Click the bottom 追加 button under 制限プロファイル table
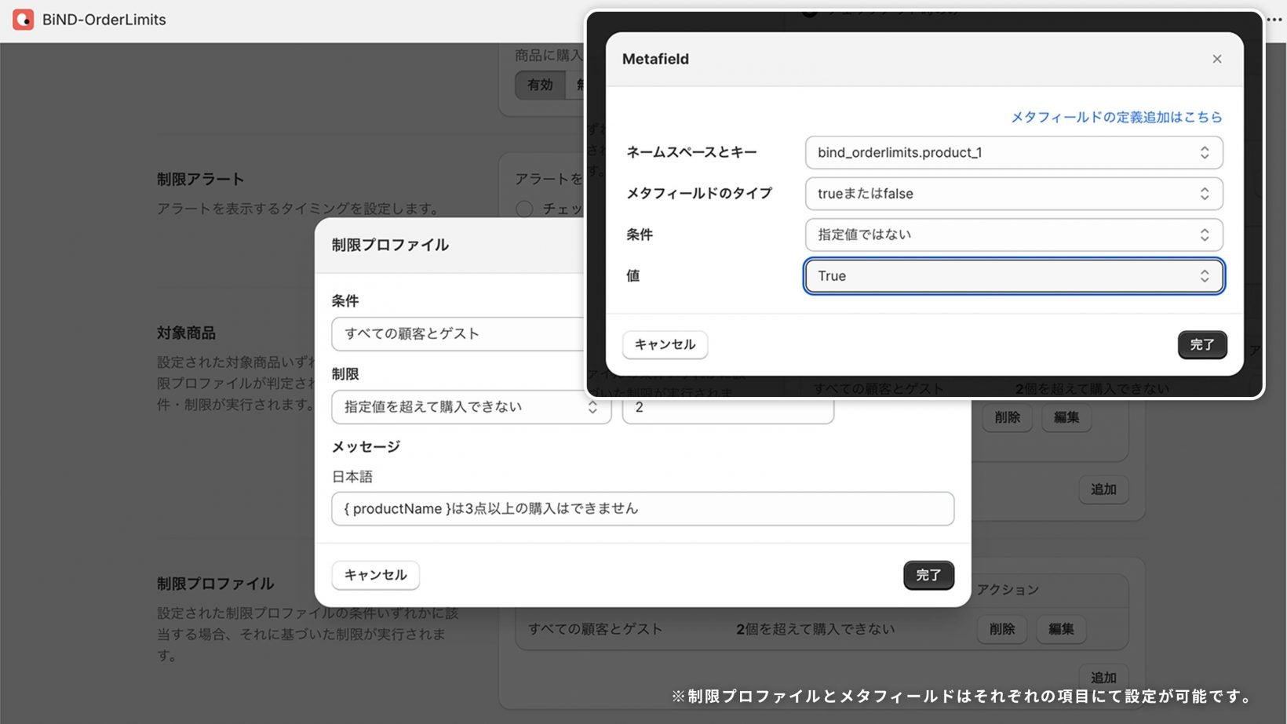 coord(1103,677)
